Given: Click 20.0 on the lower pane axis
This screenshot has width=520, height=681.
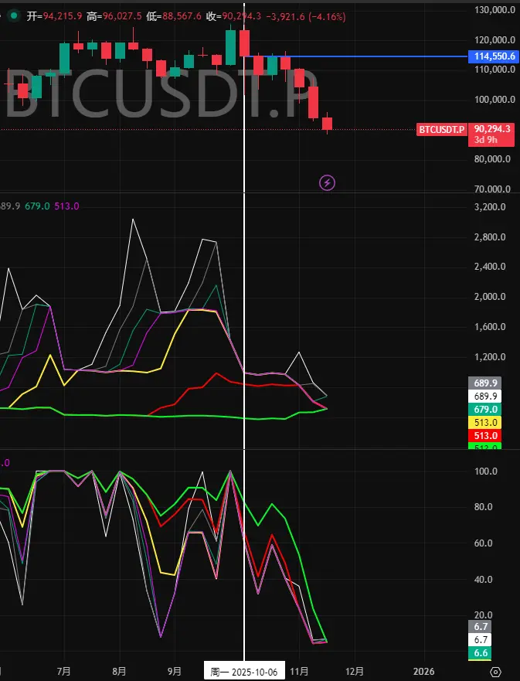Looking at the screenshot, I should coord(484,615).
